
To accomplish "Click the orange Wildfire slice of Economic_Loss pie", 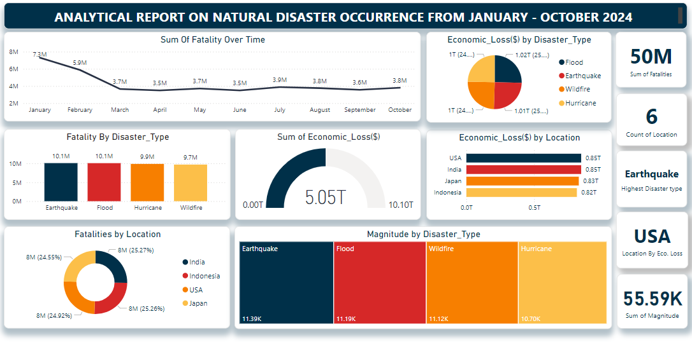I will tap(482, 94).
